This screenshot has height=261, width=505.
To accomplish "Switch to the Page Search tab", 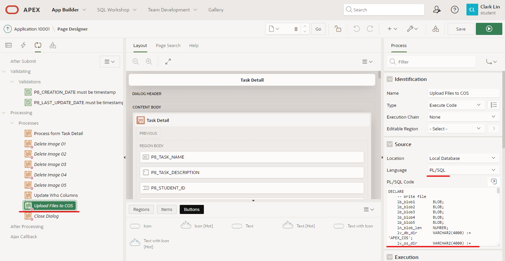I will tap(168, 45).
